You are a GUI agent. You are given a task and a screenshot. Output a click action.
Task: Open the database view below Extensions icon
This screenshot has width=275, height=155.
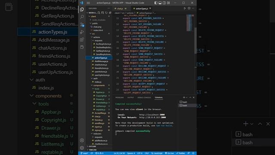tap(82, 47)
